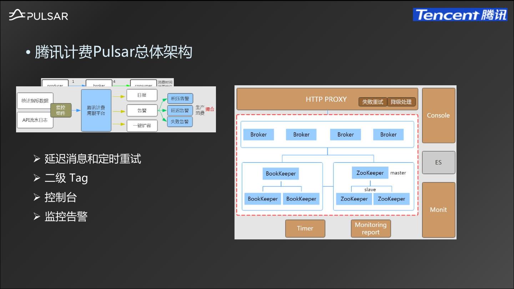The height and width of the screenshot is (289, 514).
Task: Click the 腾讯计费鹰眼平台 block
Action: pos(96,110)
